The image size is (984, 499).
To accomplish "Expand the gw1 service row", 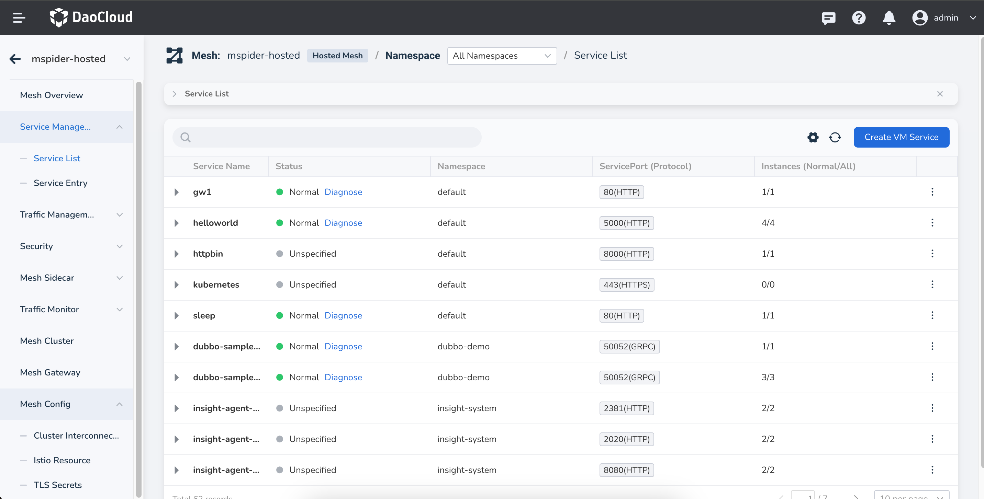I will [x=177, y=192].
